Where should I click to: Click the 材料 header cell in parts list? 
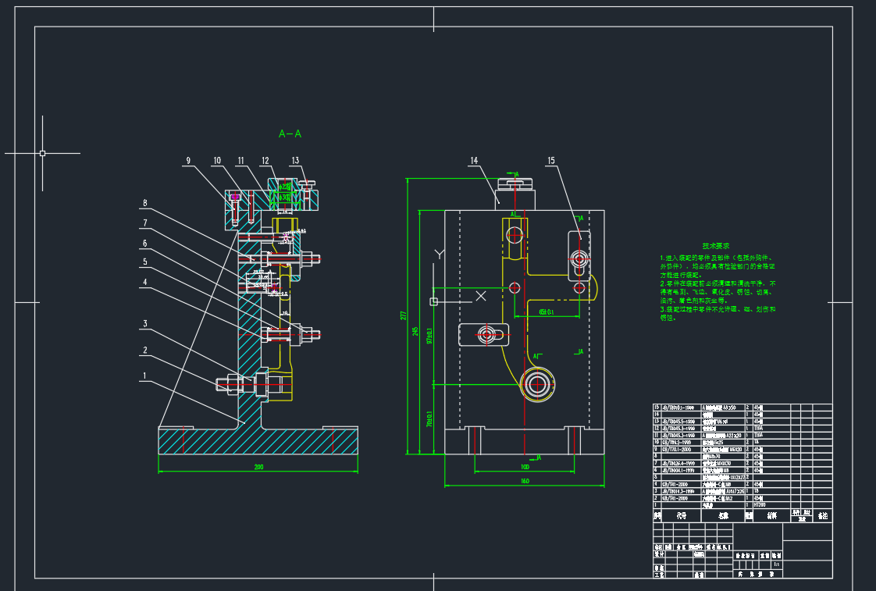coord(771,515)
